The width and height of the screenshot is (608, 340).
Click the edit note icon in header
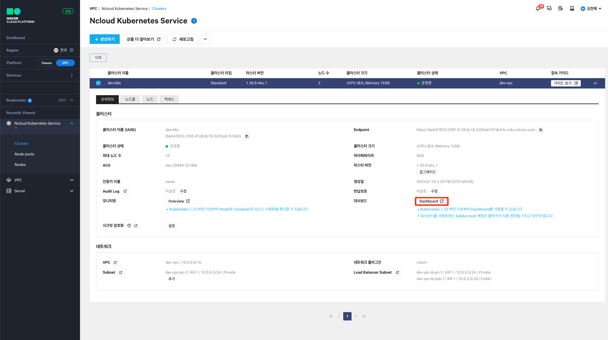coord(561,9)
